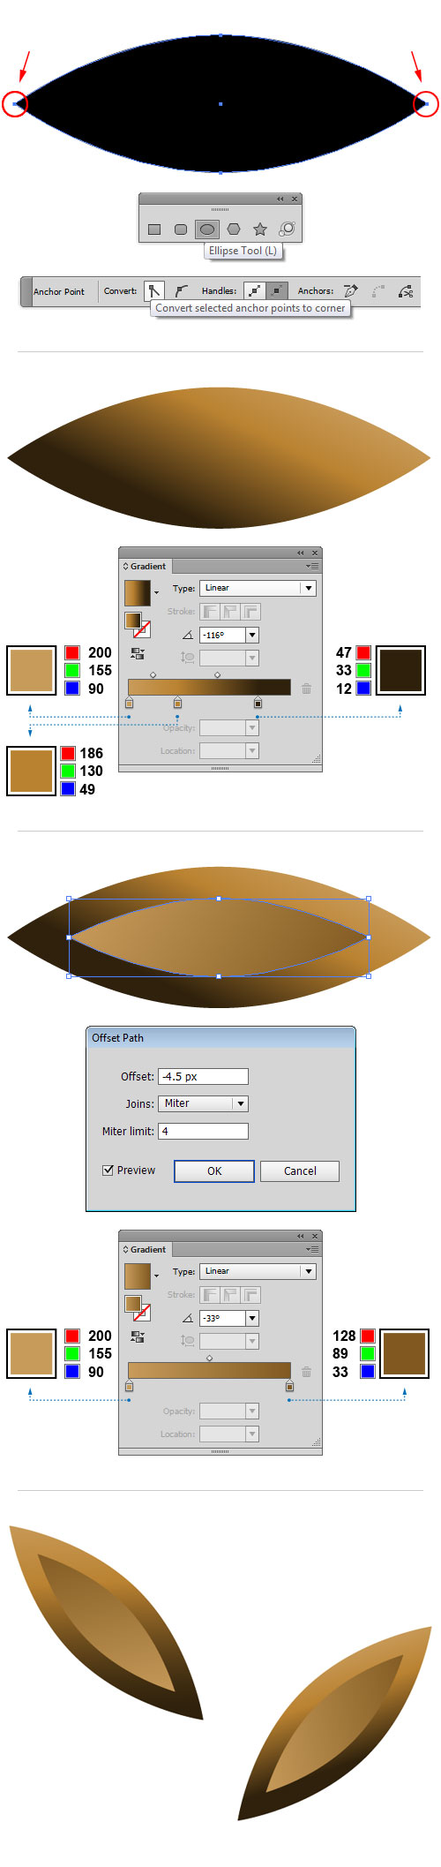Select left gradient stop in -116° panel
This screenshot has height=1867, width=441.
pos(130,702)
